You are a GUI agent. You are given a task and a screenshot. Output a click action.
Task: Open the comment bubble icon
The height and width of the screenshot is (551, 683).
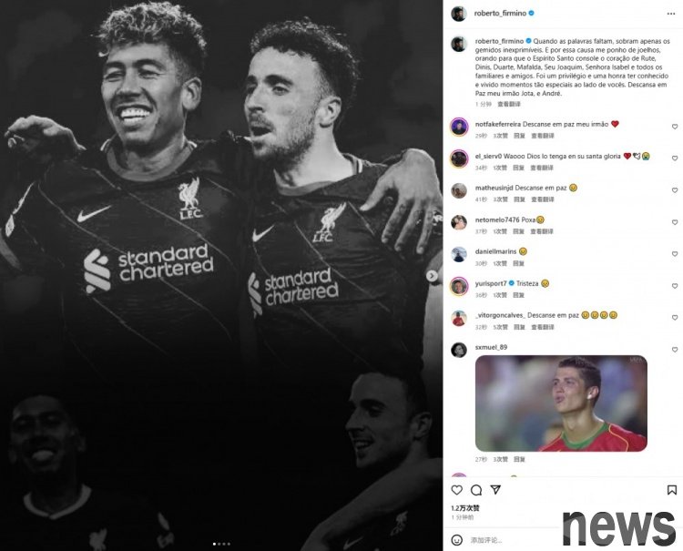(x=476, y=490)
